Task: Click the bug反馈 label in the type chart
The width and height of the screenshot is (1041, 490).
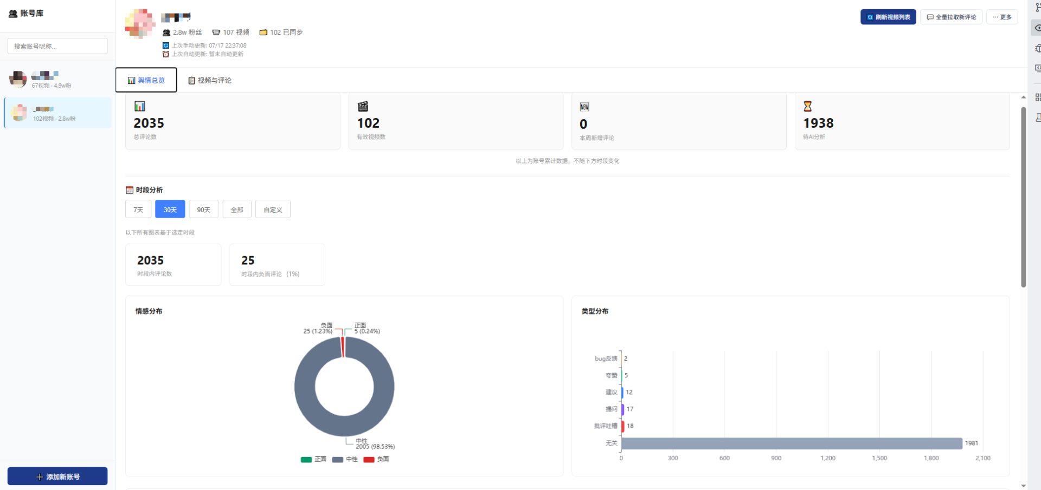Action: coord(606,358)
